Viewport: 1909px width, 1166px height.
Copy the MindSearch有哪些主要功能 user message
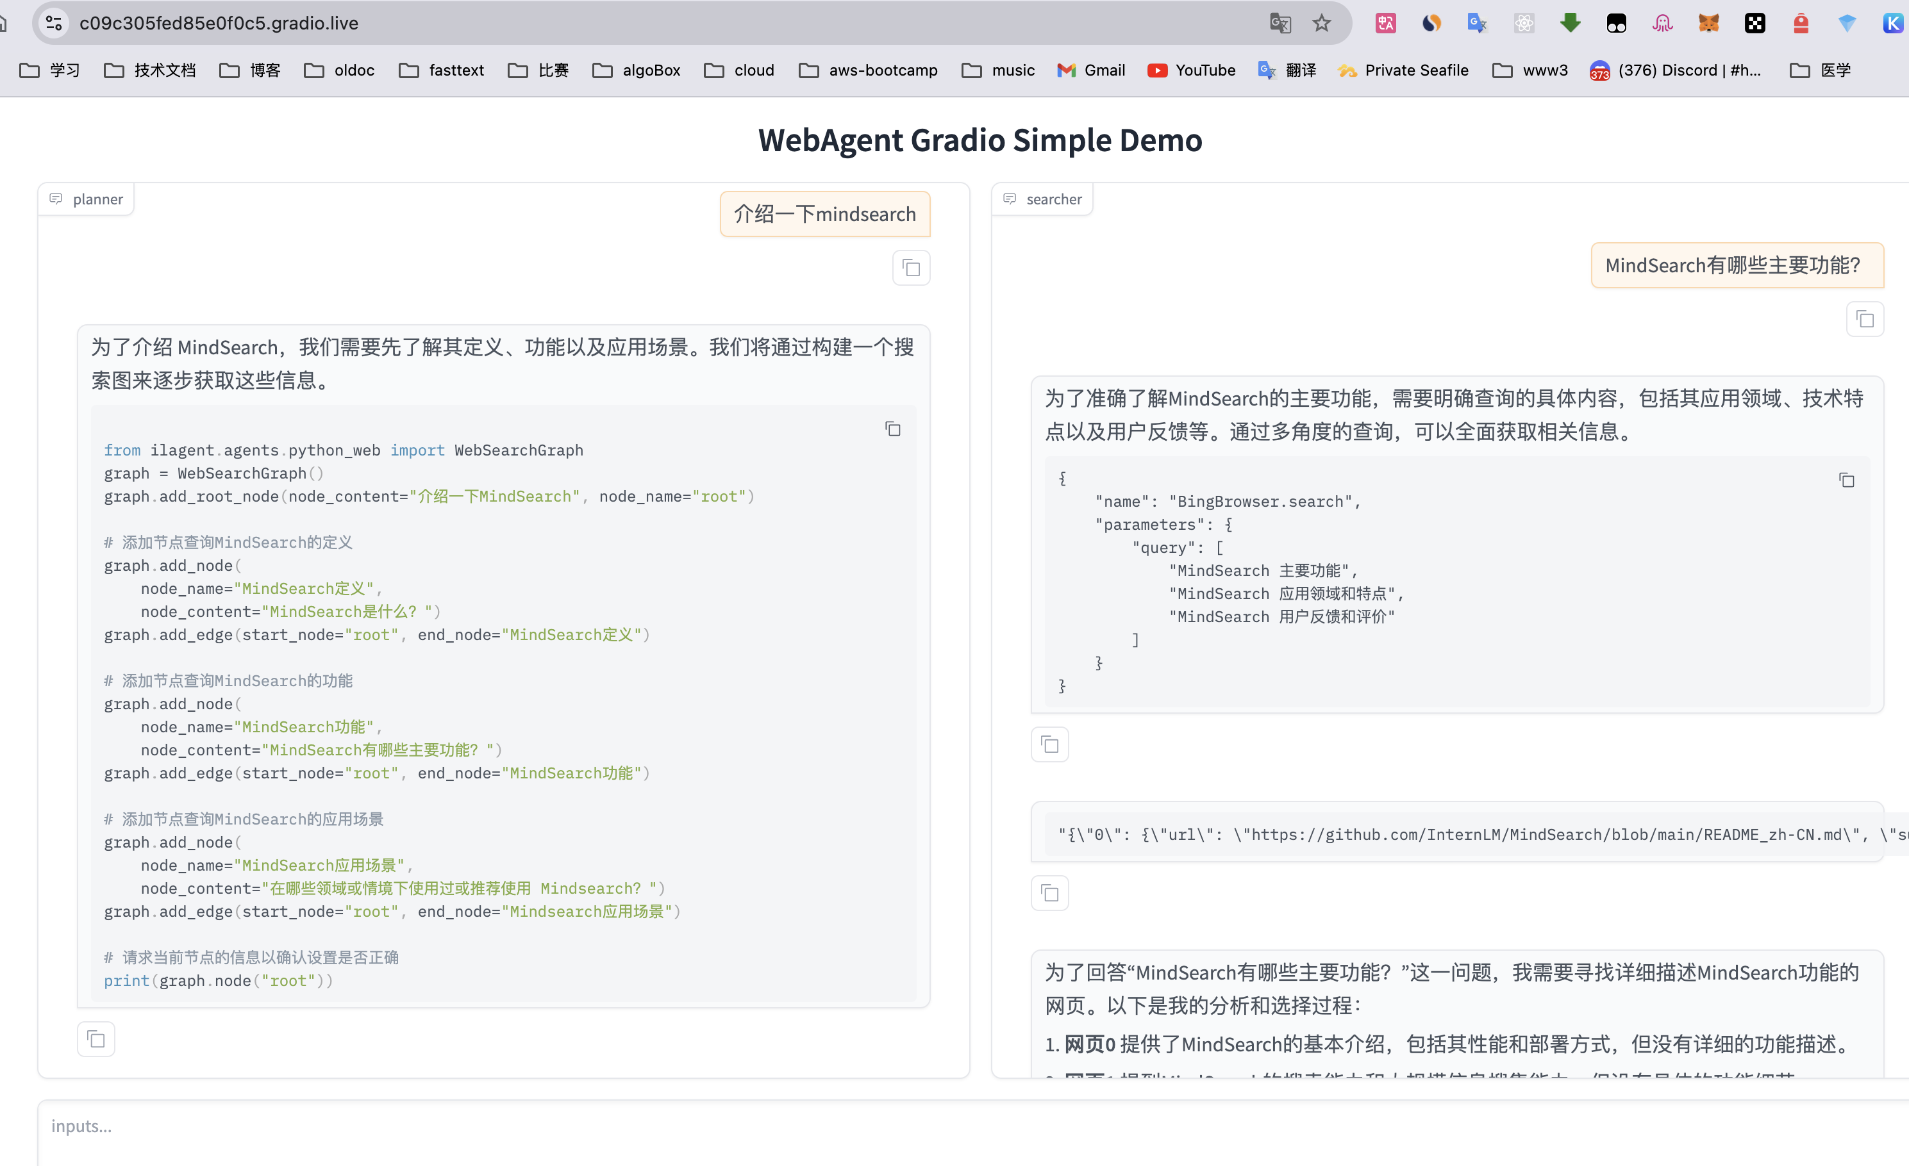(1865, 320)
